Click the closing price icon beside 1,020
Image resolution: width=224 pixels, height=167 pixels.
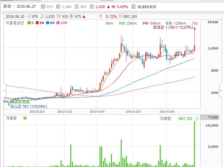point(92,7)
